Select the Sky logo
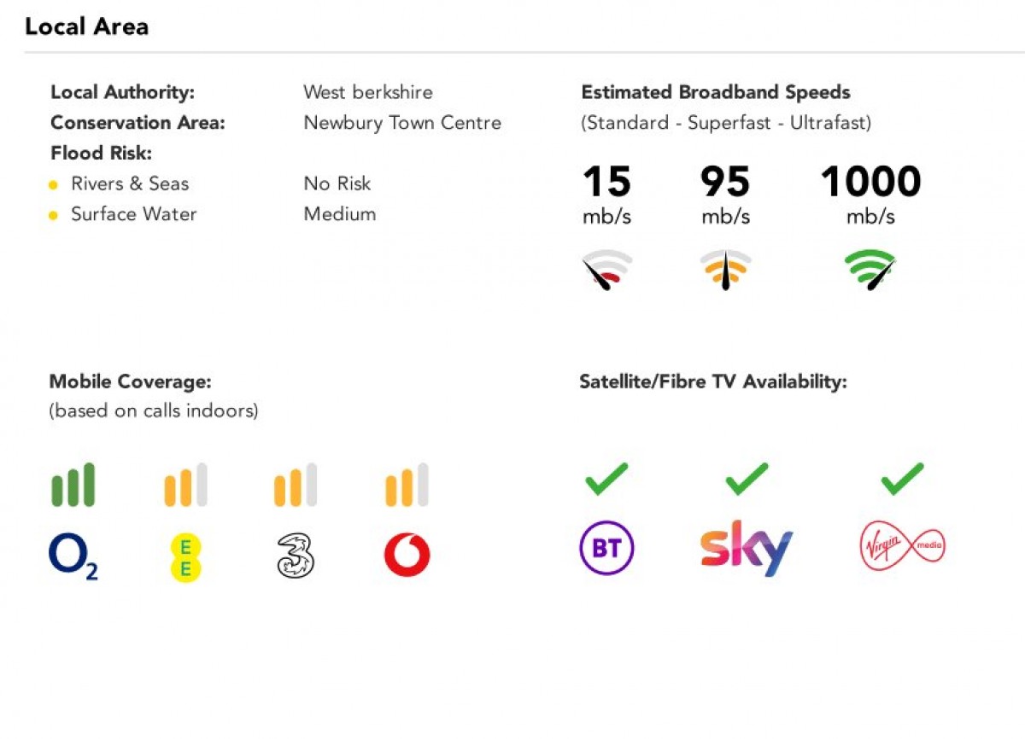1025x739 pixels. tap(747, 549)
